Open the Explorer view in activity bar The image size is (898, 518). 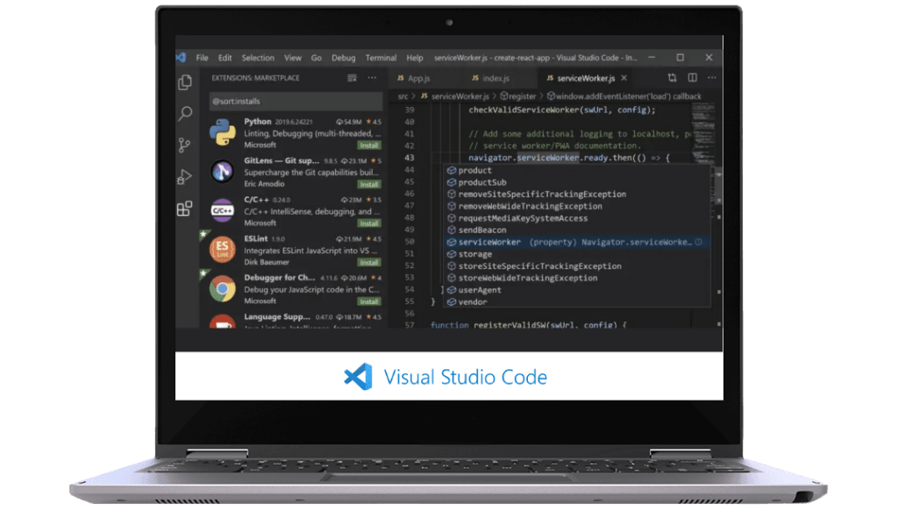point(185,82)
